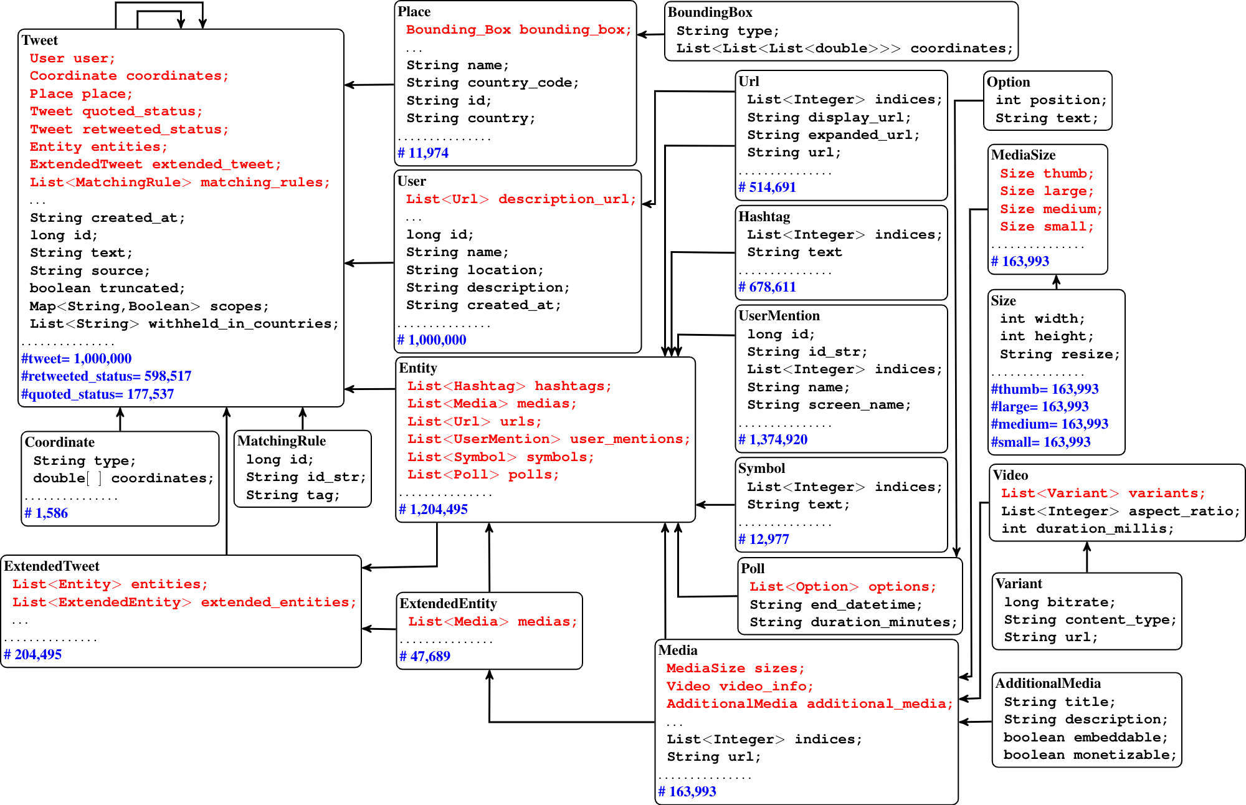Select 'List<Option> options;' in Poll
Screen dimensions: 1246x805
[x=842, y=587]
